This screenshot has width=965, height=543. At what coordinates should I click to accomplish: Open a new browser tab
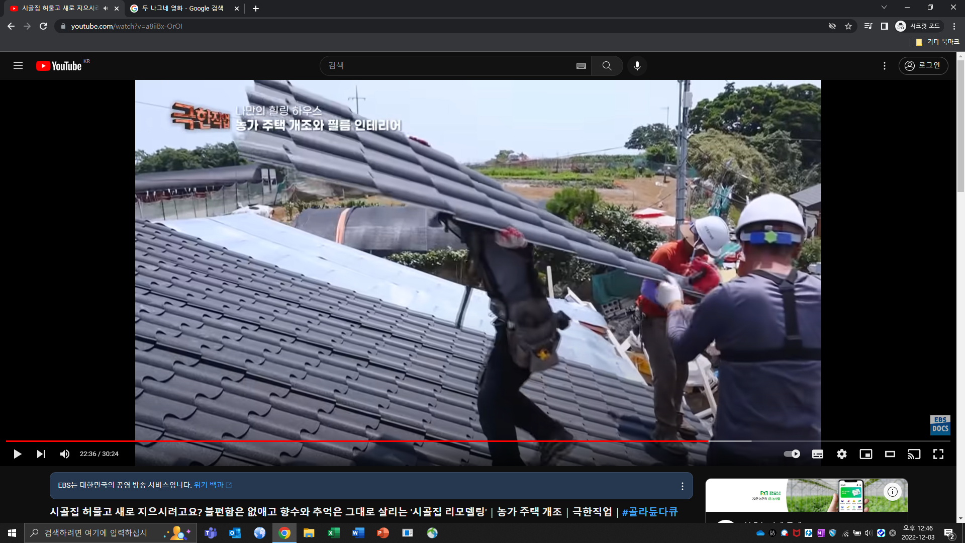[x=255, y=9]
